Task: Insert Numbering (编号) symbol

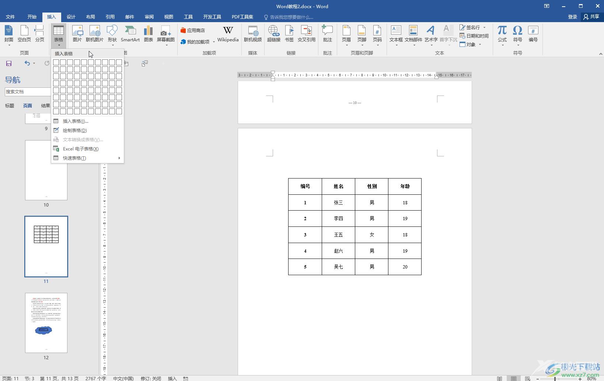Action: pyautogui.click(x=533, y=34)
